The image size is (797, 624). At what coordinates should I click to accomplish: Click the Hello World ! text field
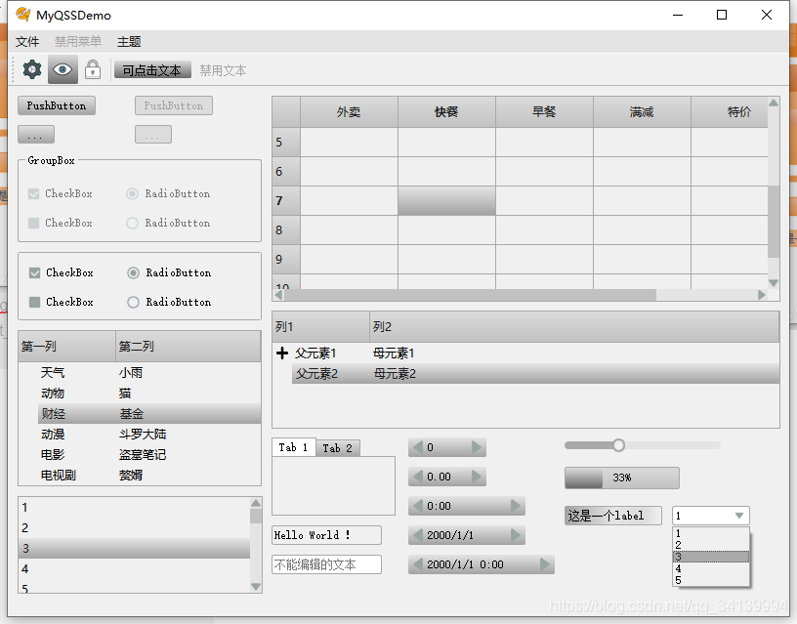tap(326, 535)
